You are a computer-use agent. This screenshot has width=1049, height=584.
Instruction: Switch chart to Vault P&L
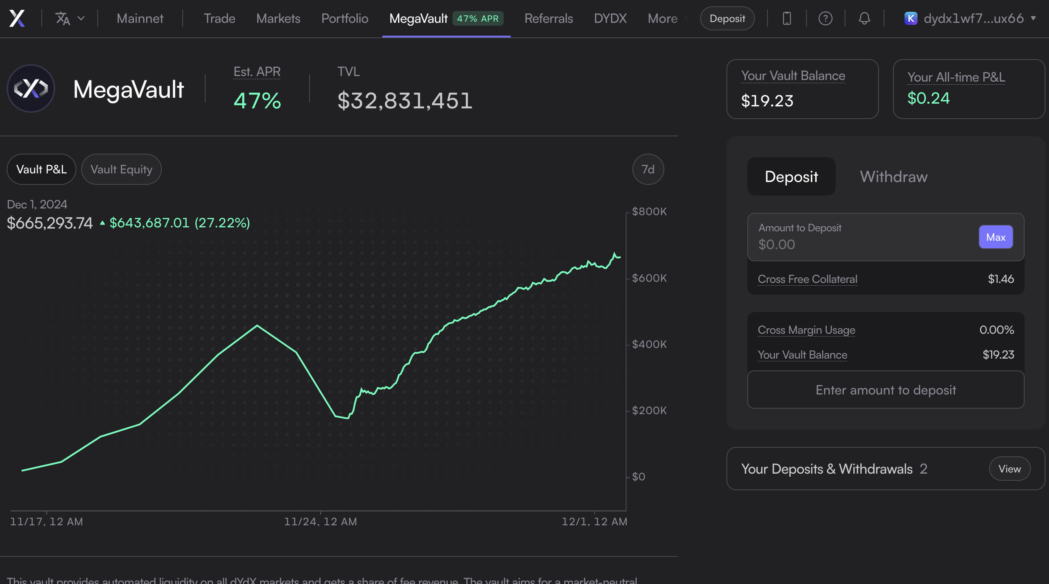[41, 169]
